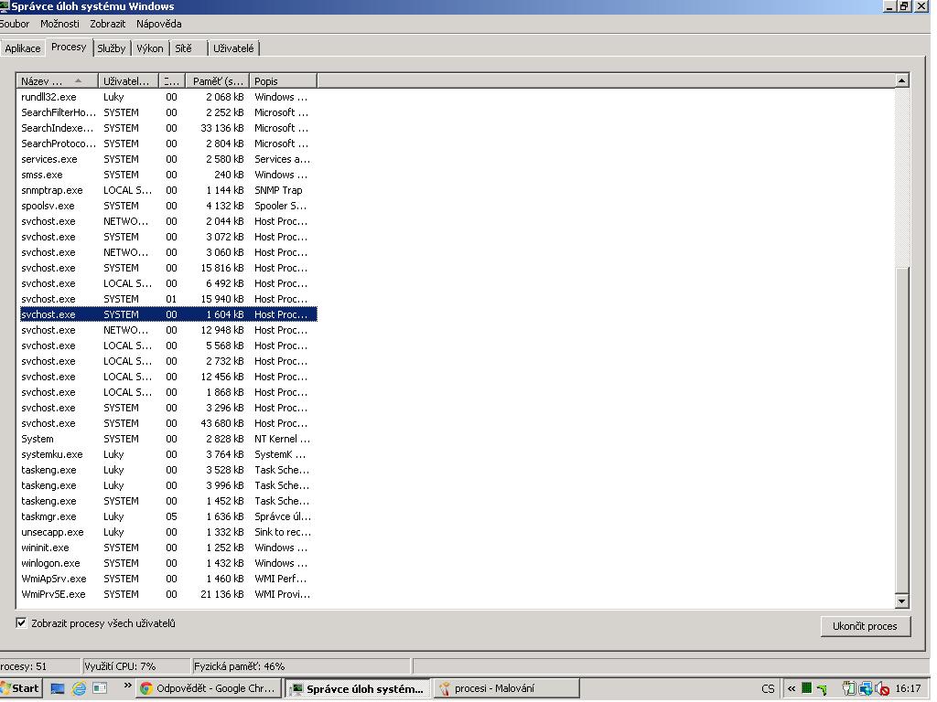Open the Soubor menu

15,24
